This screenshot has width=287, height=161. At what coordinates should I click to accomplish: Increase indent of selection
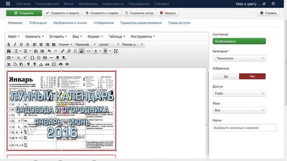tap(42, 51)
